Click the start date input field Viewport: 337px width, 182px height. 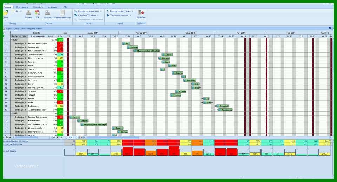click(x=70, y=137)
